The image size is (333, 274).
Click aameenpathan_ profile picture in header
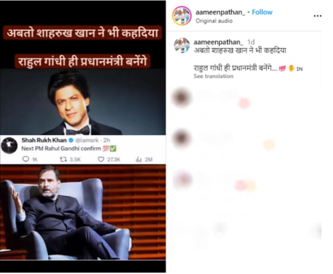(x=181, y=16)
